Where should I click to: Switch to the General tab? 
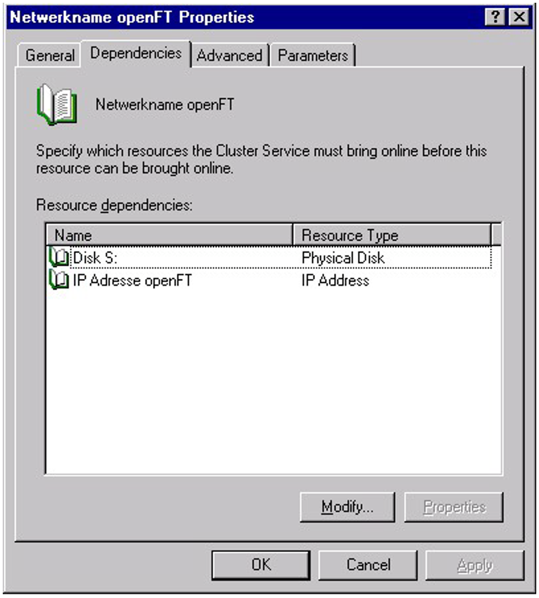pos(50,56)
